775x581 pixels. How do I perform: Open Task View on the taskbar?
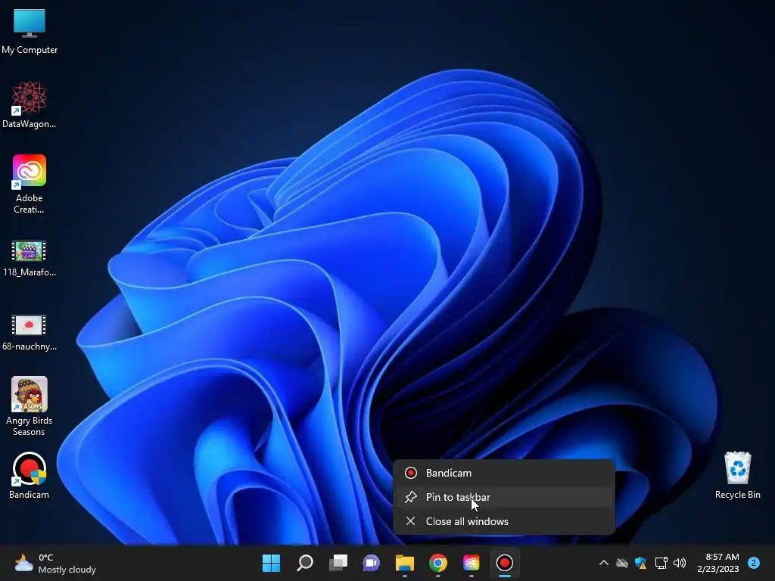(x=338, y=563)
